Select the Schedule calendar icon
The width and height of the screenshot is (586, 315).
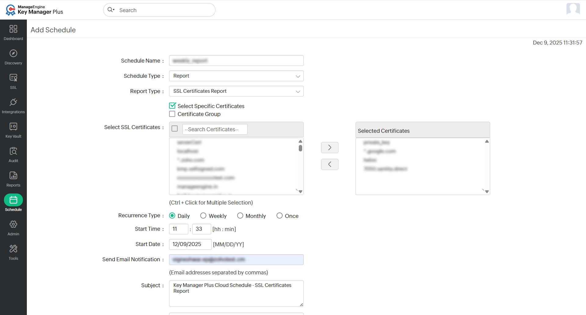coord(13,200)
